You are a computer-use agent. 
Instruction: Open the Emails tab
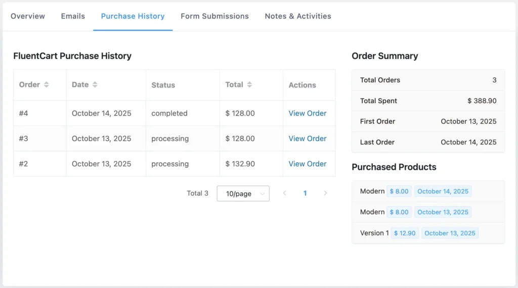73,16
